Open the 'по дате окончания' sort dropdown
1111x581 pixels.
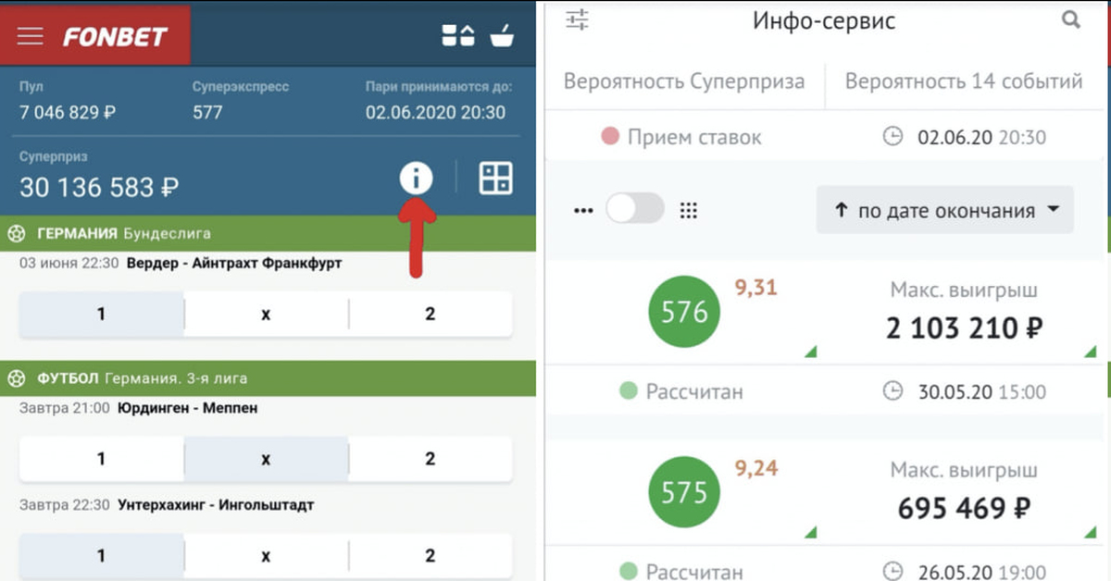945,210
